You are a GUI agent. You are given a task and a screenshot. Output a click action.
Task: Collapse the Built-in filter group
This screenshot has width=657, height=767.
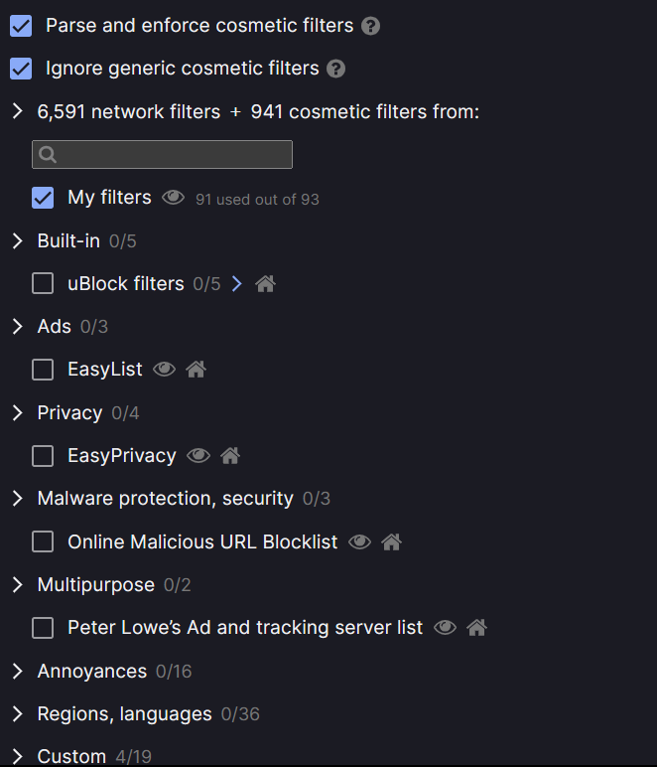click(x=17, y=241)
